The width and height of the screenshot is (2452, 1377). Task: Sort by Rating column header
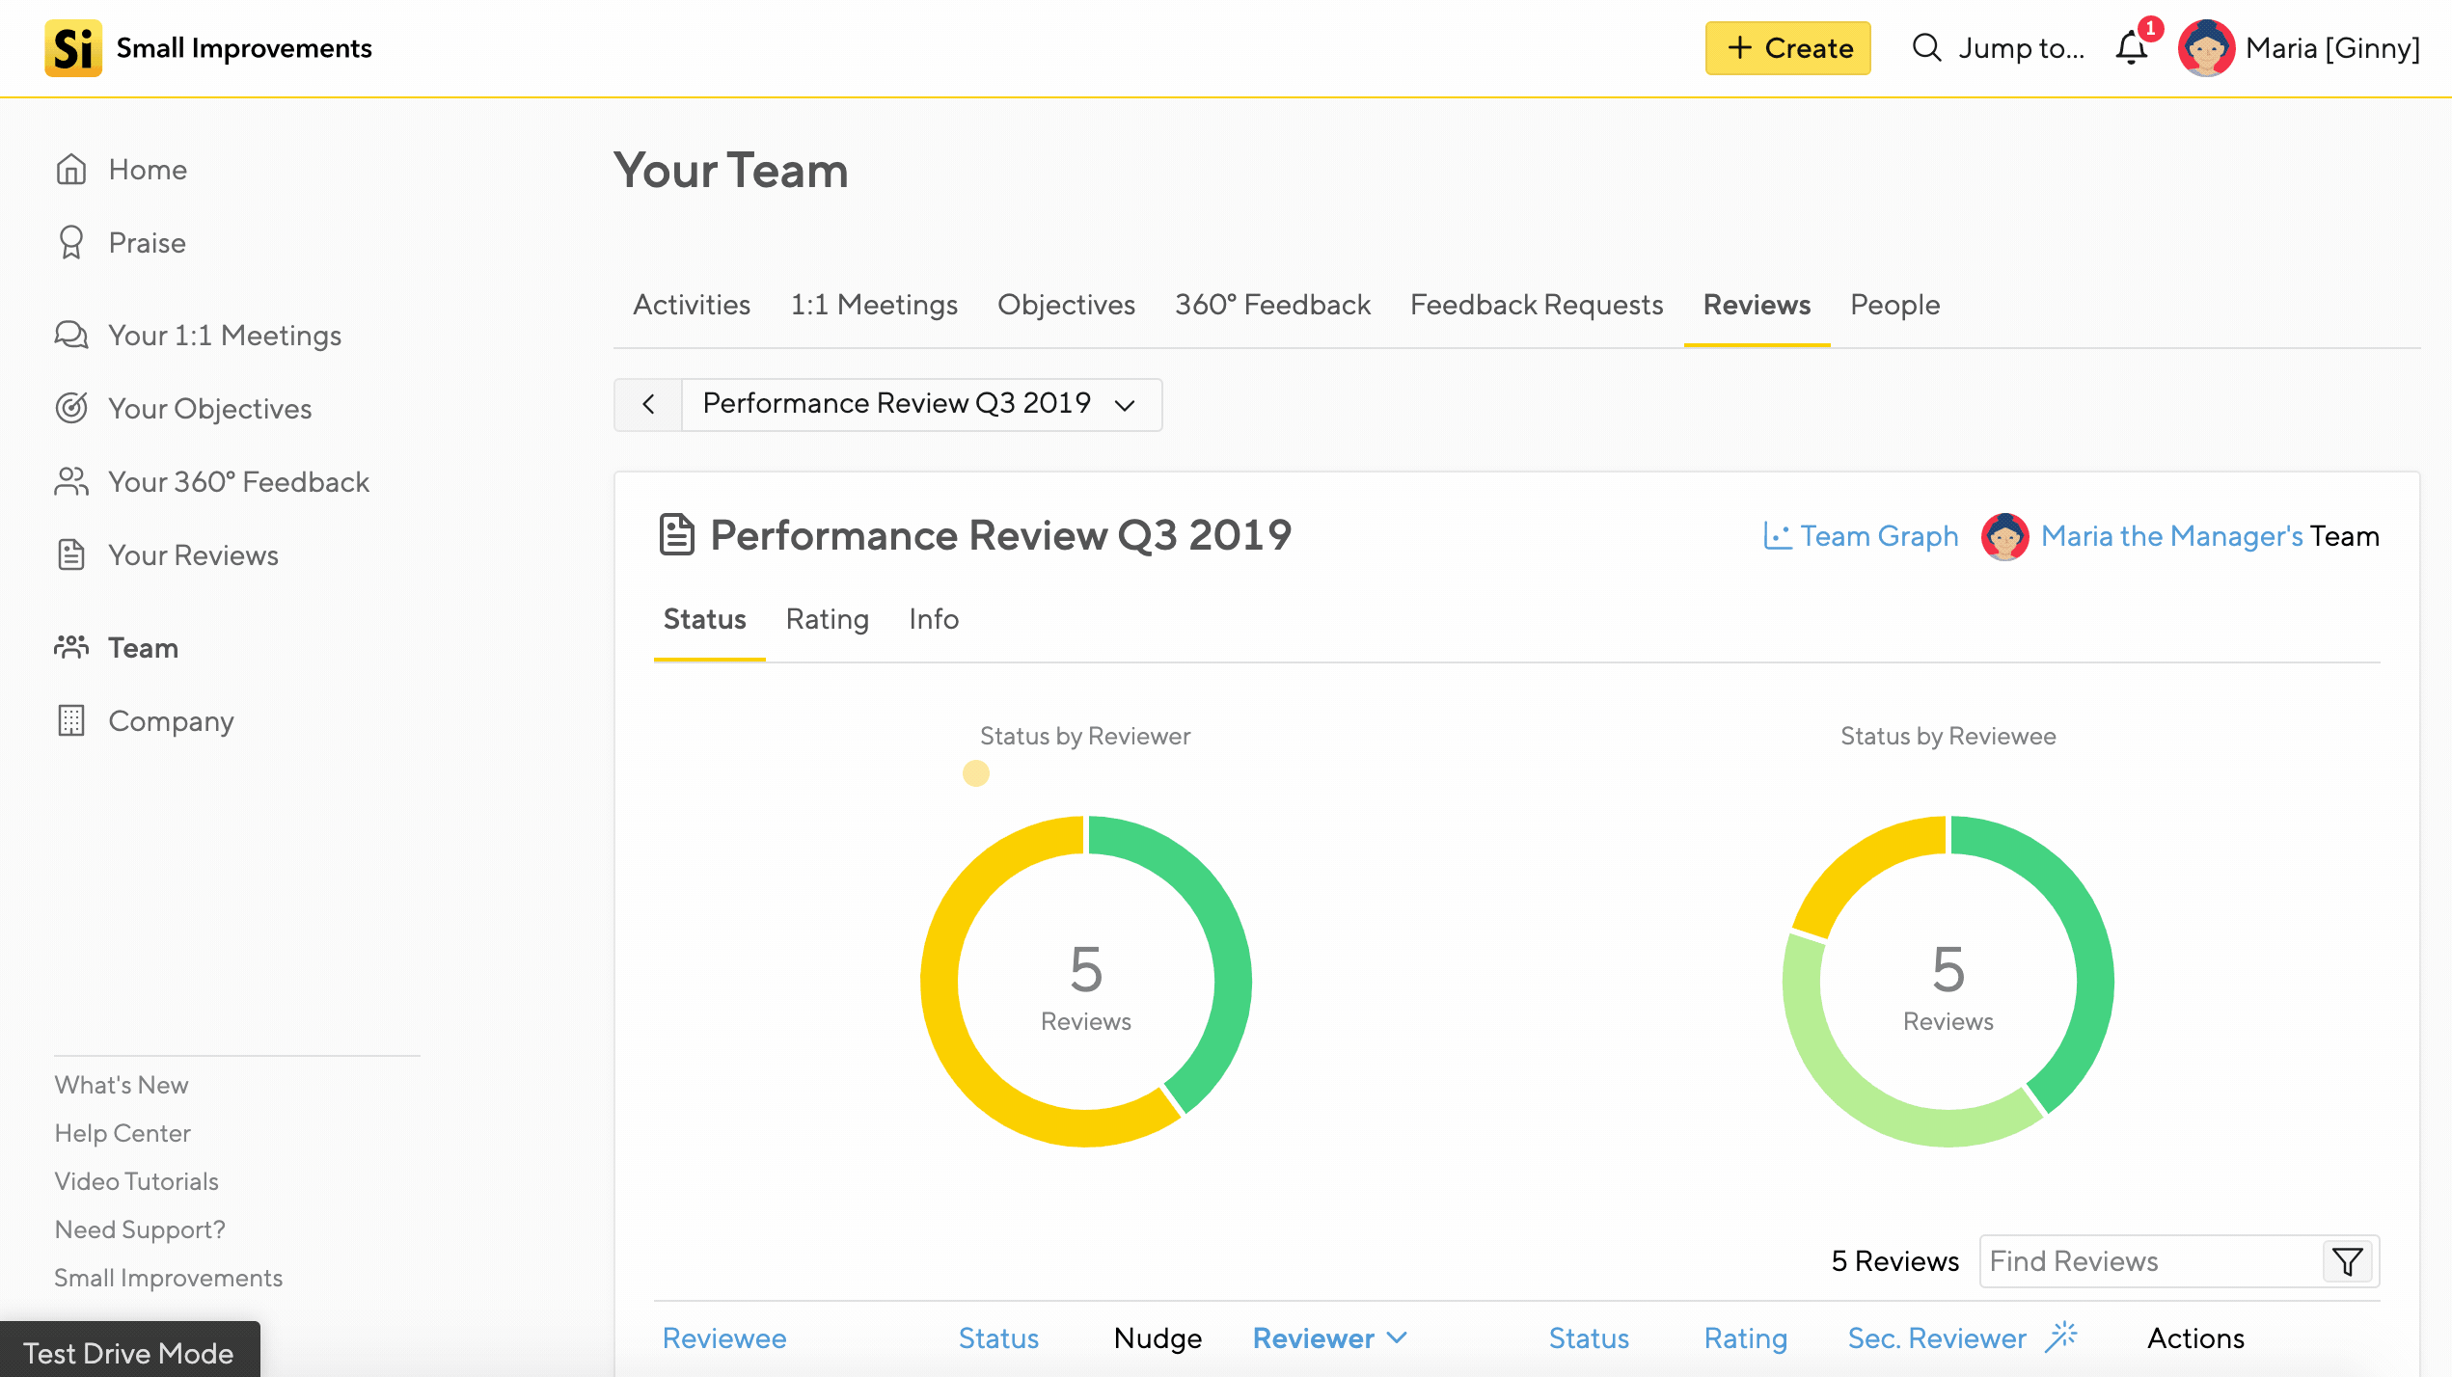1745,1337
